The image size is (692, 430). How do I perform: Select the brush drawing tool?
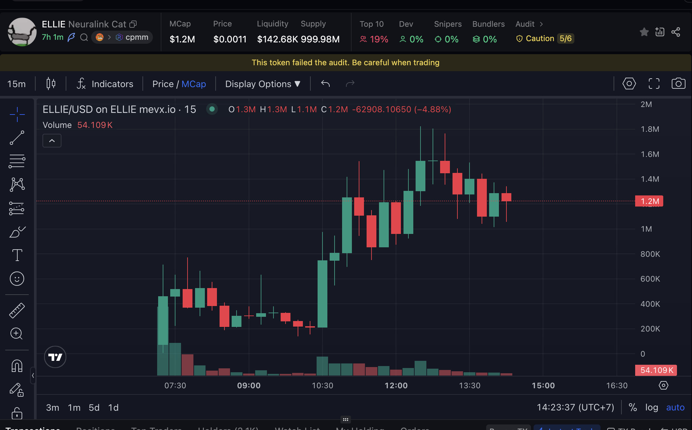click(x=17, y=232)
